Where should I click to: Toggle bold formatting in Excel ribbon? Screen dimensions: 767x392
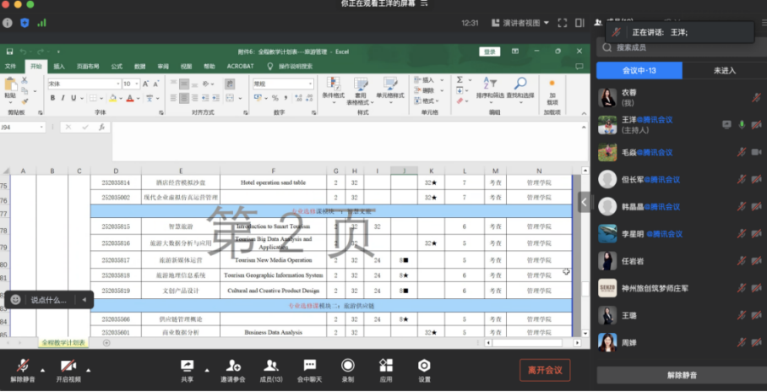[53, 98]
